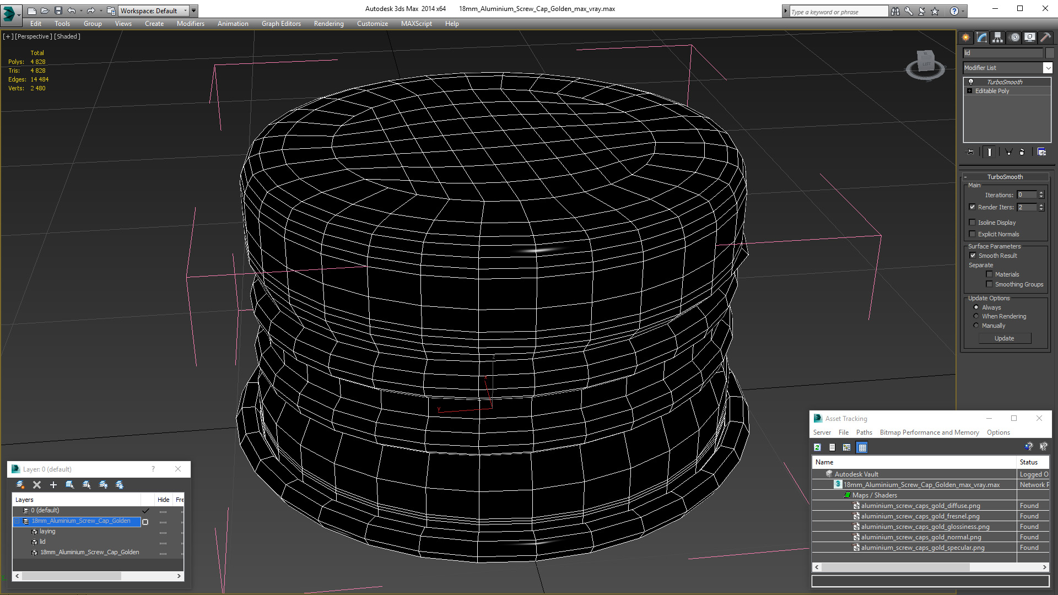Image resolution: width=1058 pixels, height=595 pixels.
Task: Open the Display command panel tab
Action: 1030,37
